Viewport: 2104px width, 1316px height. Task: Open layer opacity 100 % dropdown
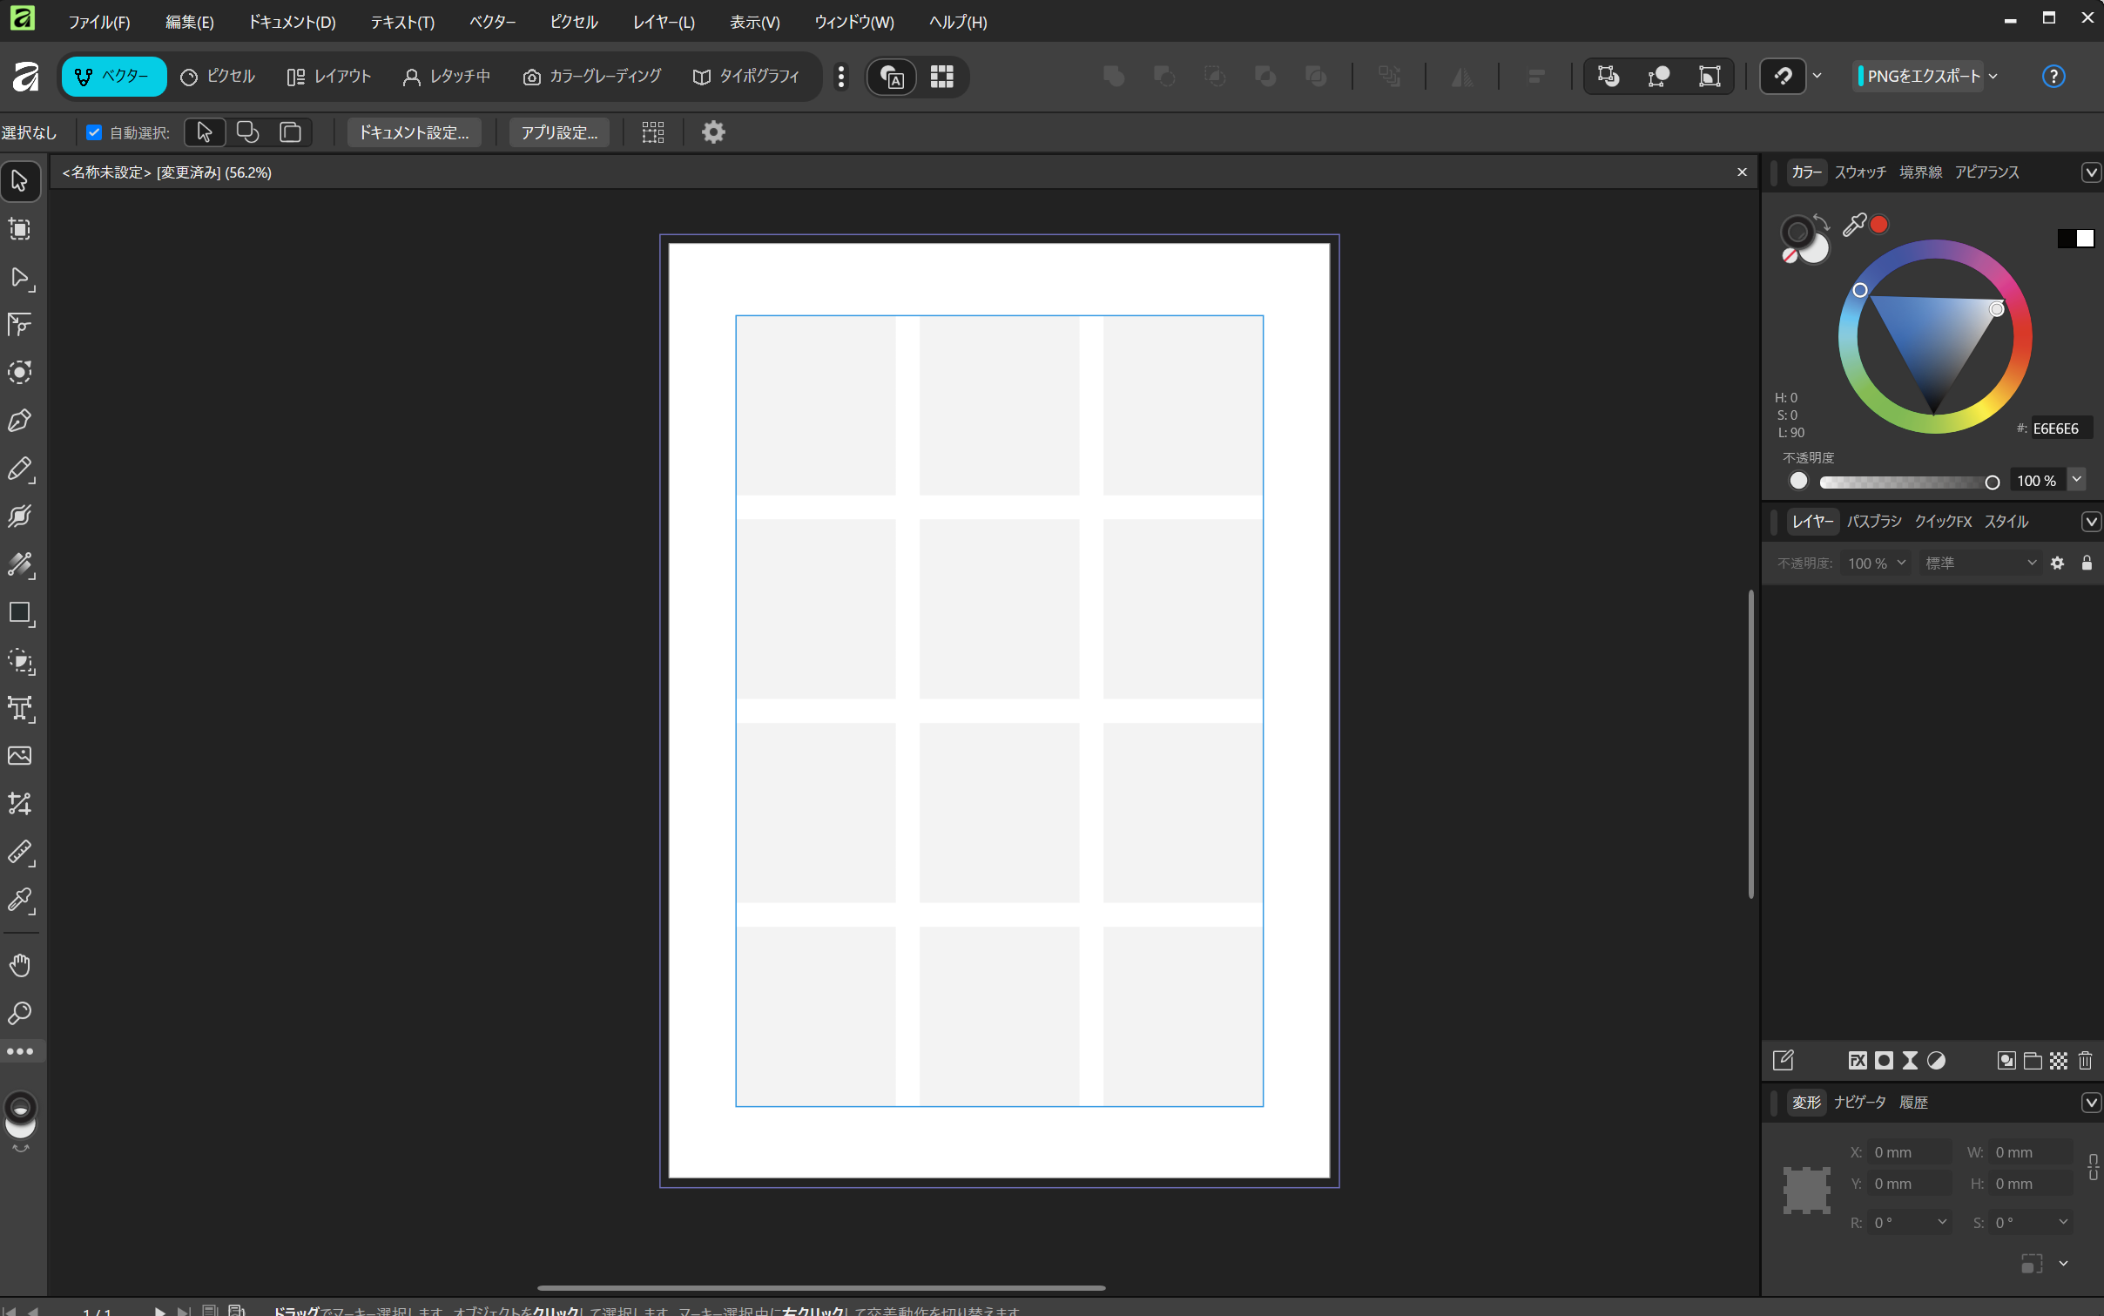pyautogui.click(x=1902, y=563)
